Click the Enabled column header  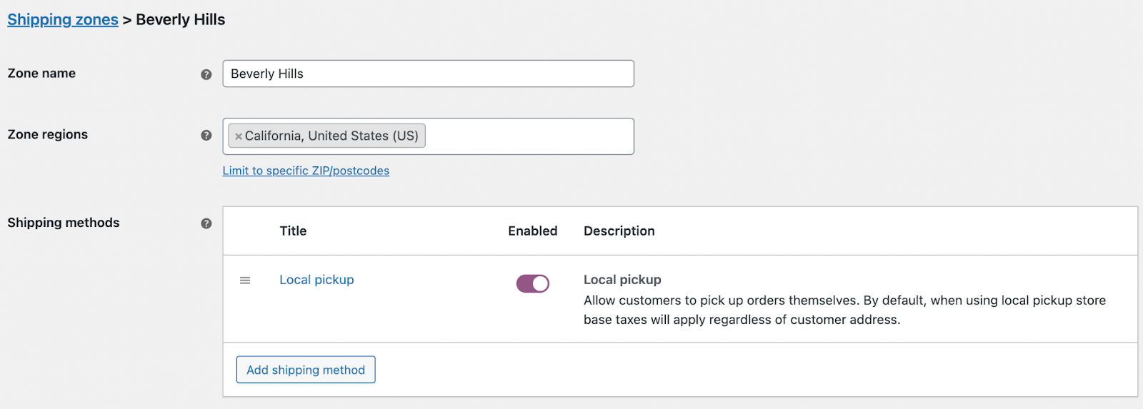point(532,231)
